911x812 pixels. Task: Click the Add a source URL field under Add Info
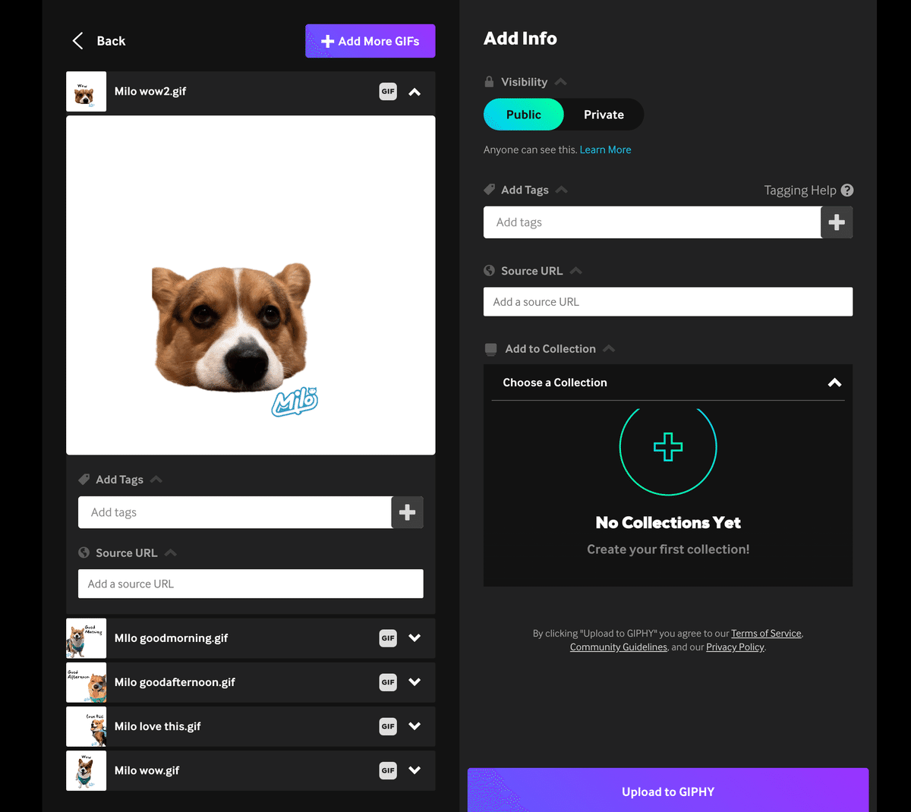pos(668,302)
